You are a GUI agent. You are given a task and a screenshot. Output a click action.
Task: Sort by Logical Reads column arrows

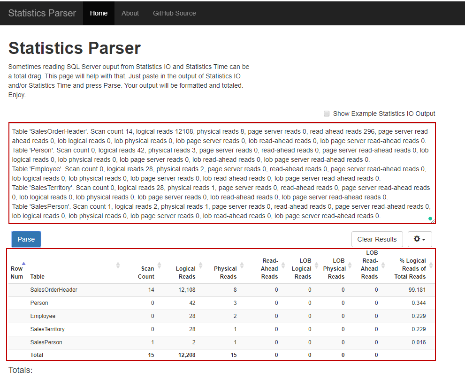(200, 265)
